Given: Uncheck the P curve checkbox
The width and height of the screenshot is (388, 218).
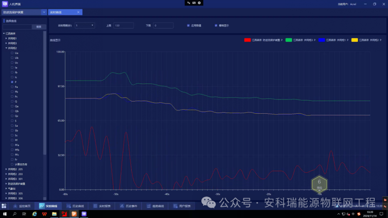Looking at the screenshot, I should (x=12, y=82).
